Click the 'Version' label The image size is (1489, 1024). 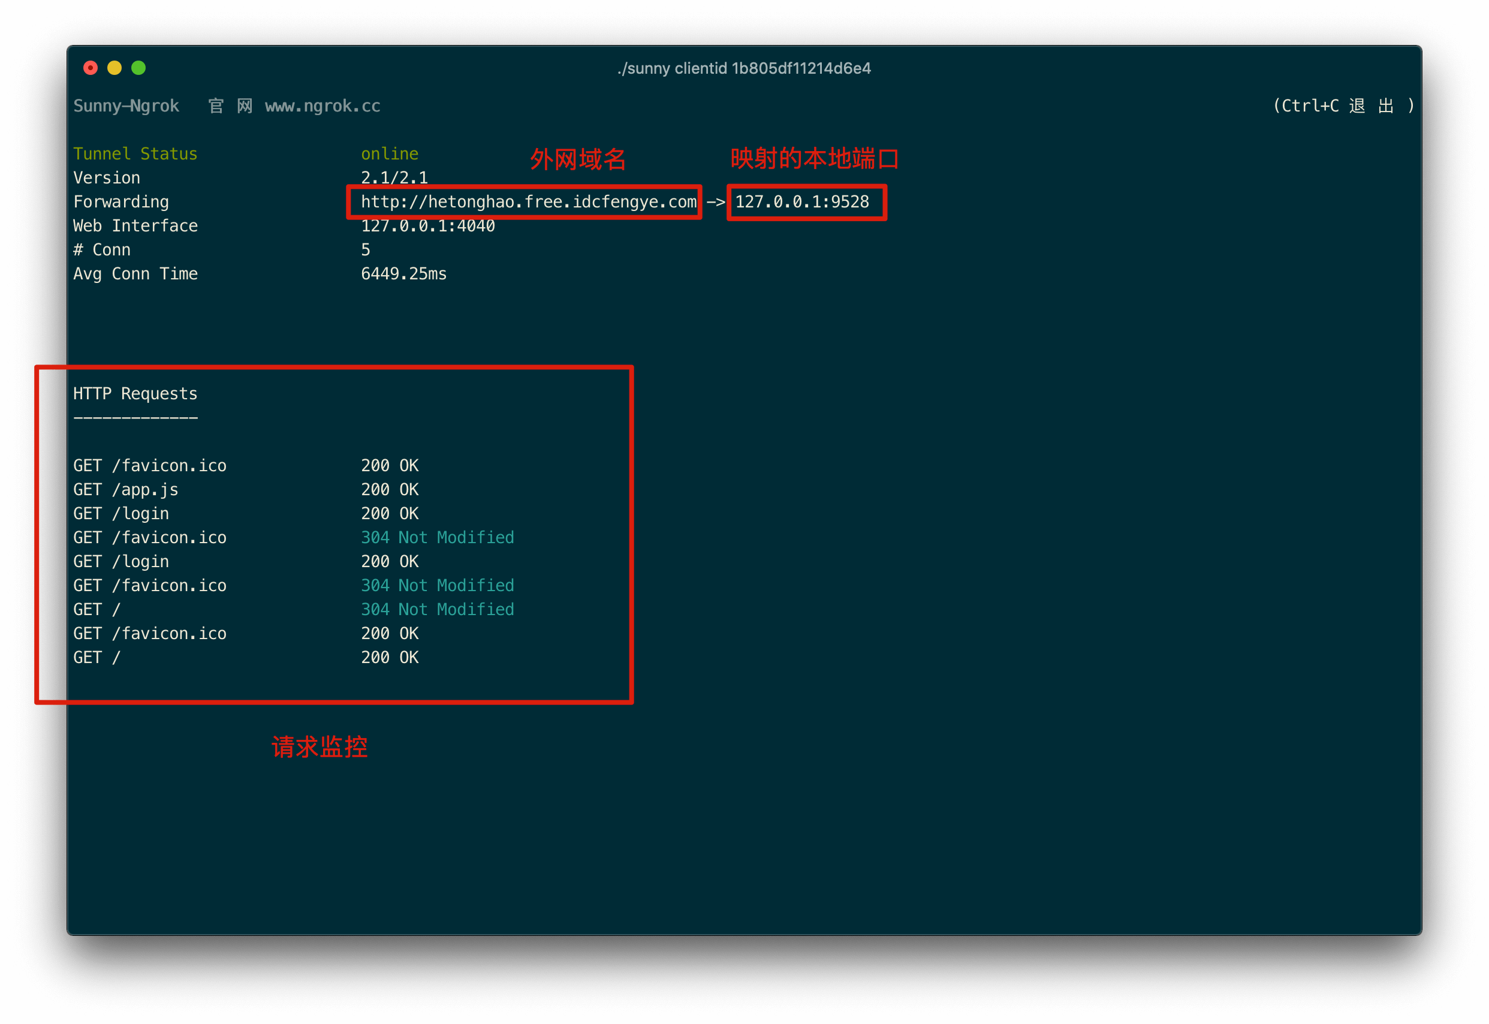pyautogui.click(x=107, y=177)
